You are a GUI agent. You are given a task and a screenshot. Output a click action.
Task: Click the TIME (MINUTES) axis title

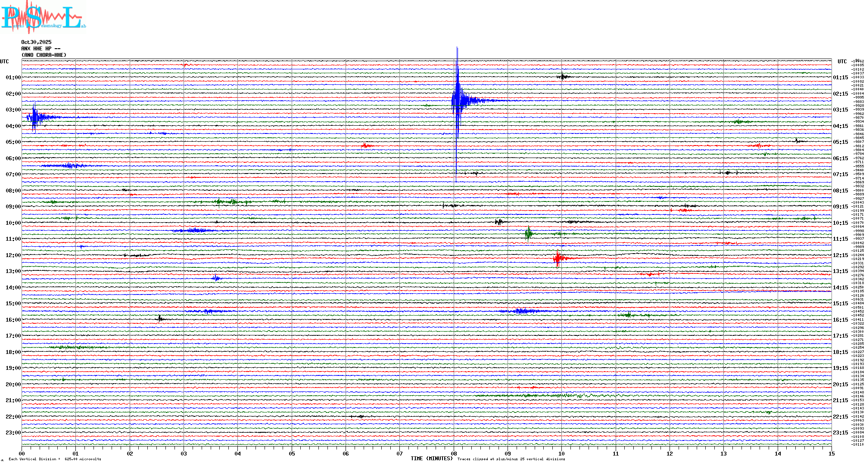click(432, 459)
